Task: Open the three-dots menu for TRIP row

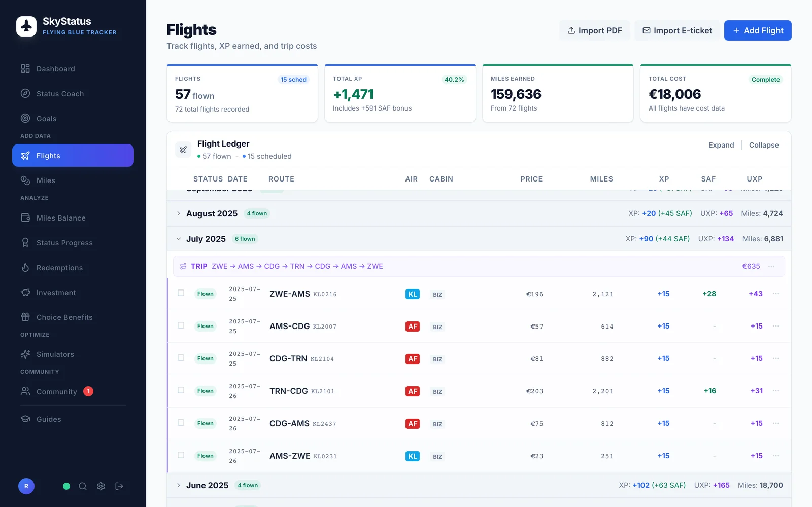Action: (x=771, y=266)
